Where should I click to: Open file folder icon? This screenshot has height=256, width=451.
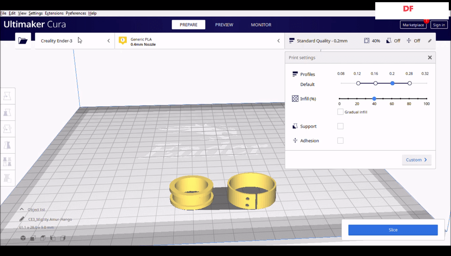(23, 41)
